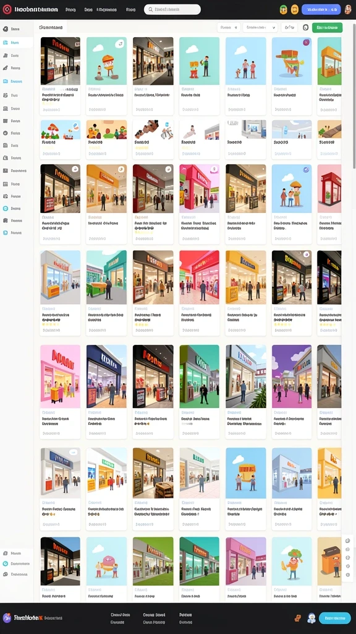Click the purple logo icon in the footer
The height and width of the screenshot is (634, 356).
(7, 618)
